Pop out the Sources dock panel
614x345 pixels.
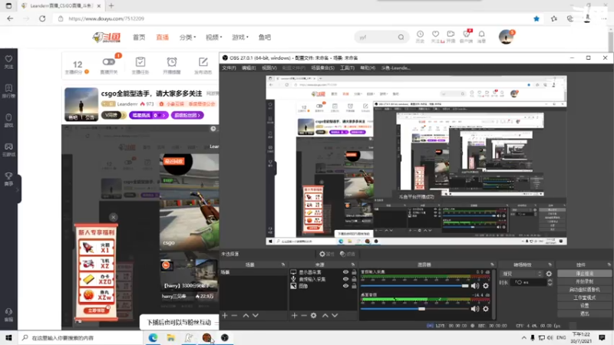[353, 264]
